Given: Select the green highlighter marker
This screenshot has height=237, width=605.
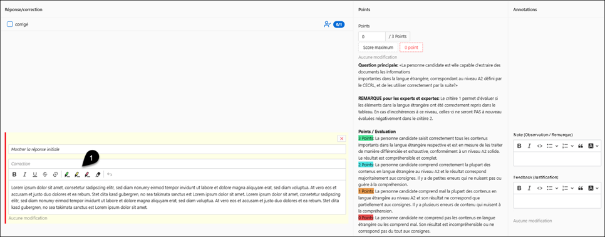Looking at the screenshot, I should point(67,174).
